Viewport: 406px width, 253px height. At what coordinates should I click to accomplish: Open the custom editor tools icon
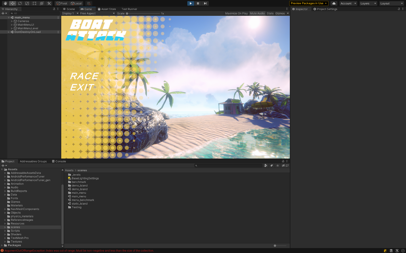point(49,3)
